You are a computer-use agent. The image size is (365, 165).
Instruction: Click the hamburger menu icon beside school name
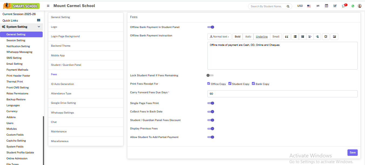point(48,6)
